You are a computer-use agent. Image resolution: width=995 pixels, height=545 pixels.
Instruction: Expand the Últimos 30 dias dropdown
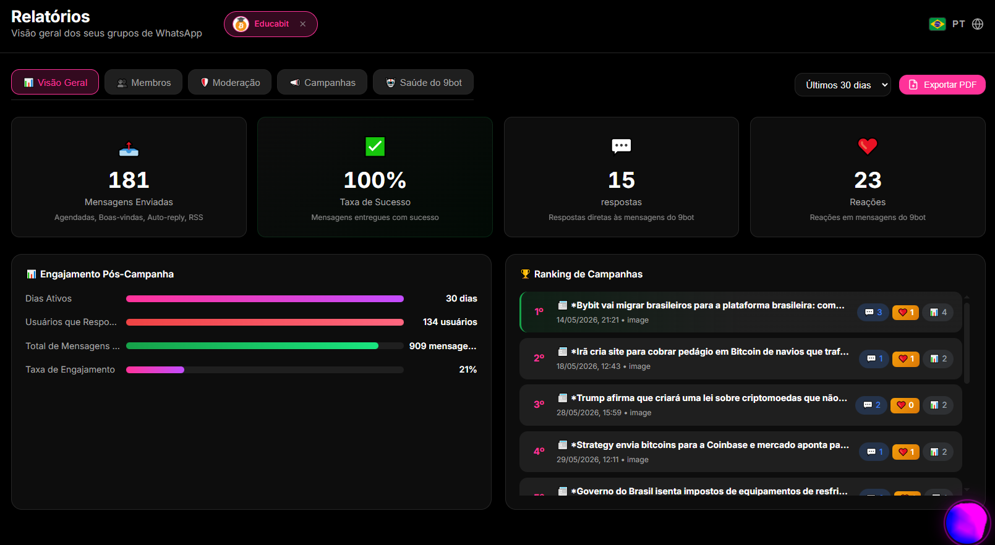(x=843, y=85)
